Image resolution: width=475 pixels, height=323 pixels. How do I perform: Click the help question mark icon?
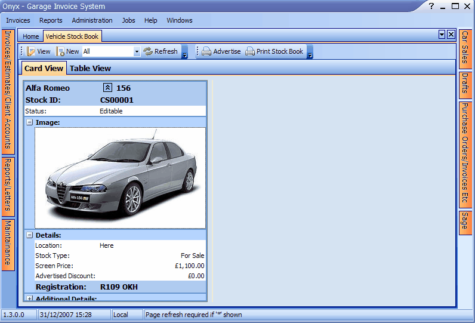[431, 6]
